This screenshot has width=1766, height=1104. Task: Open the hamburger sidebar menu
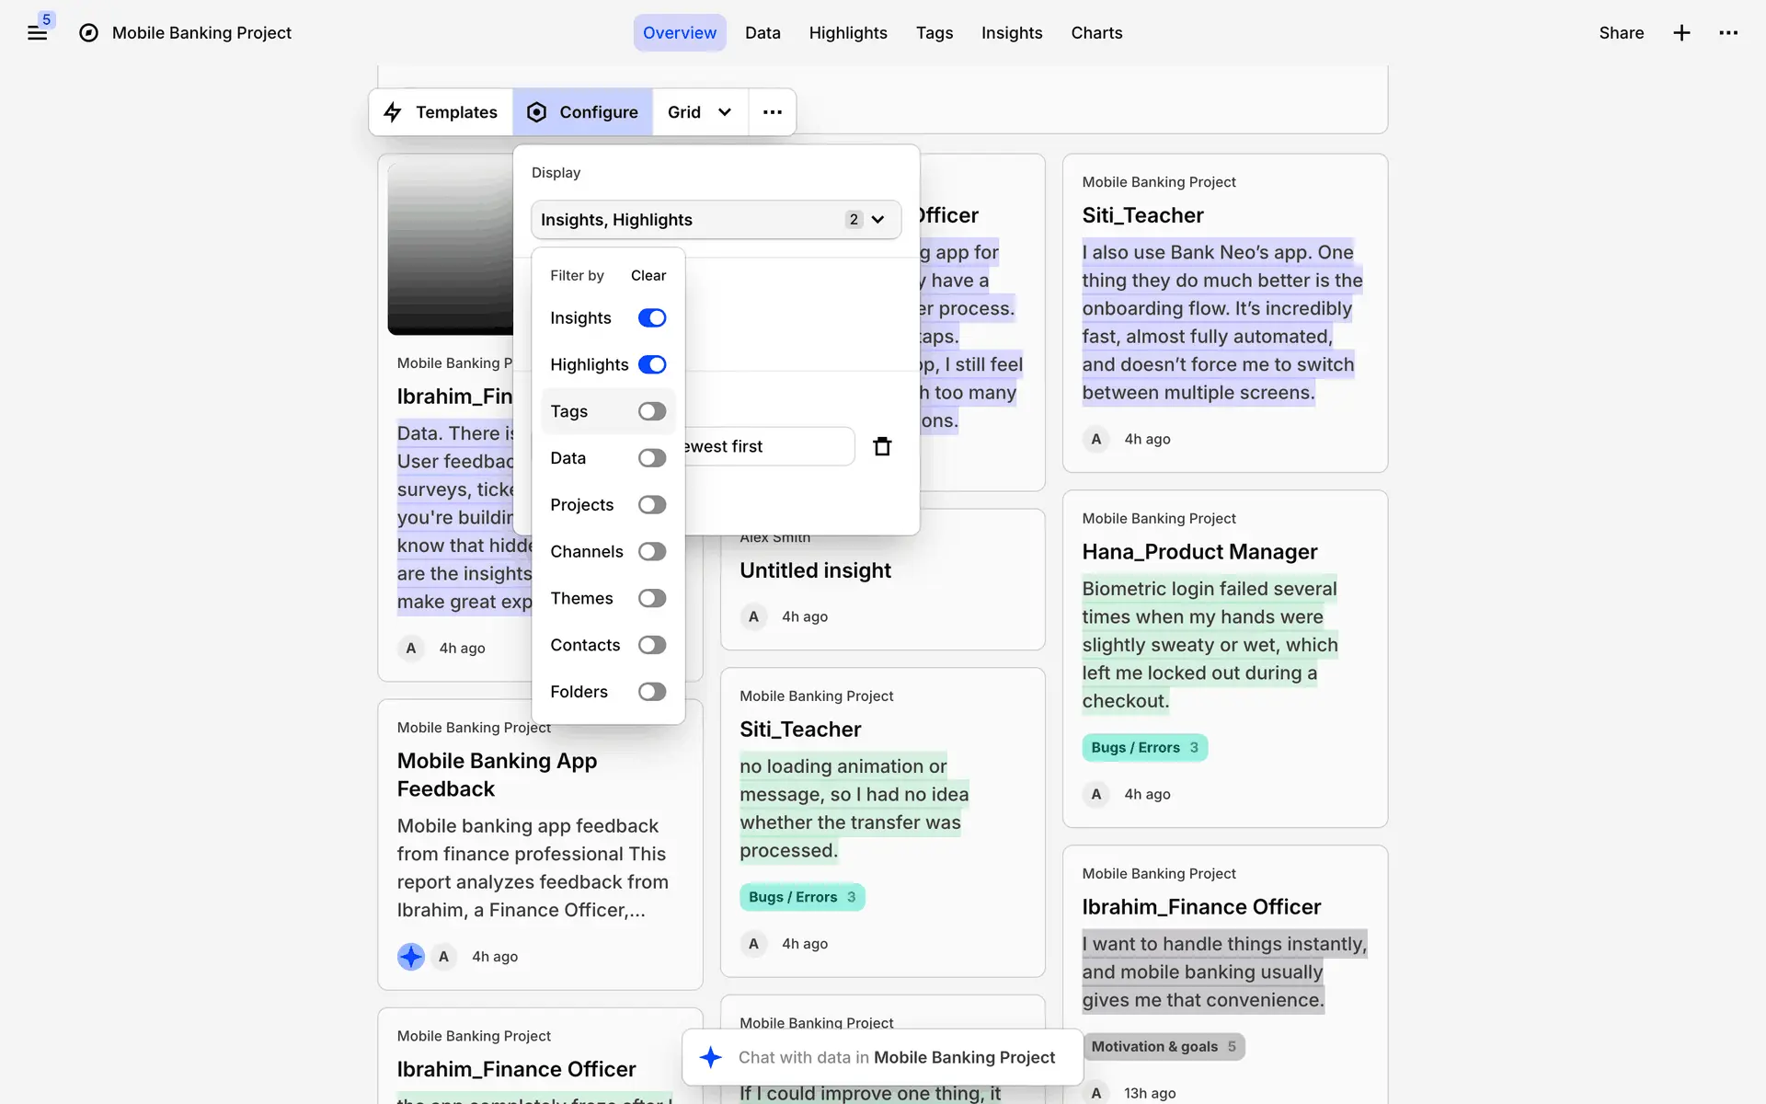coord(37,33)
